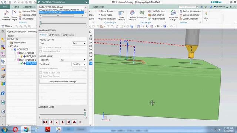Open the Reflection face analysis

142,15
